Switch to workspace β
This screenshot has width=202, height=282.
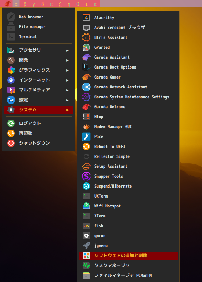pos(25,4)
